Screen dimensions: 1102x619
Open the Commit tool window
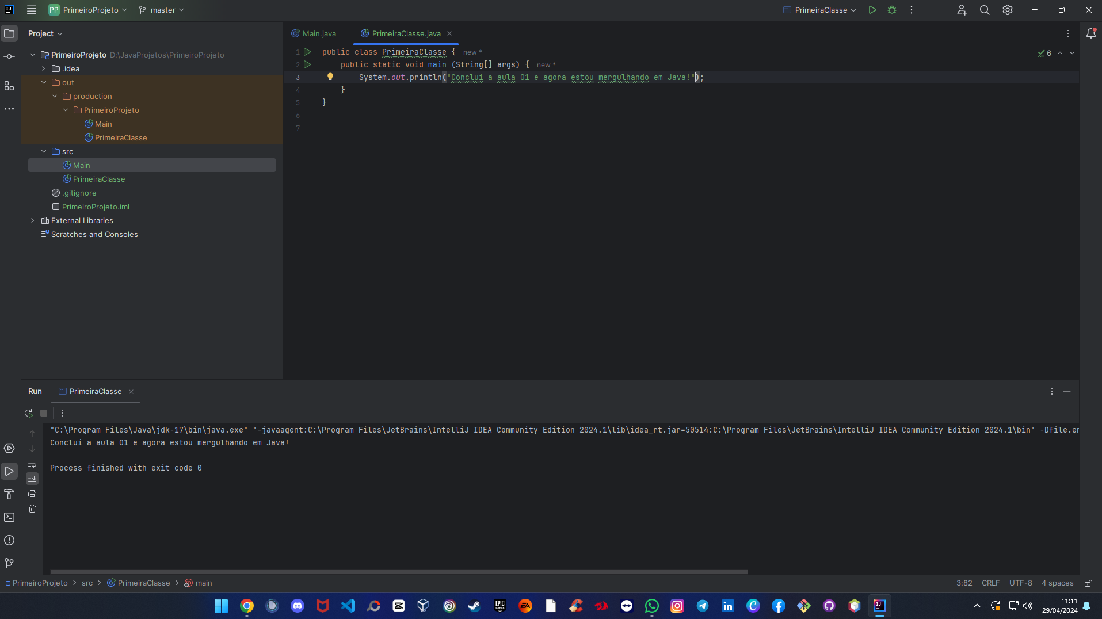[9, 56]
